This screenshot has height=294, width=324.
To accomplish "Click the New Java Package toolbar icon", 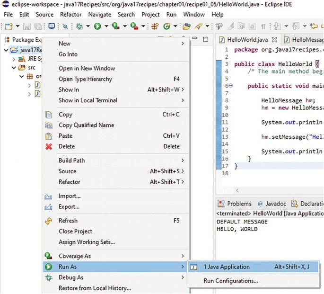I will (x=155, y=27).
